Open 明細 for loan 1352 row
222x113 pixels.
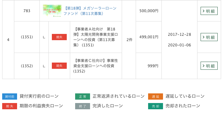209,66
